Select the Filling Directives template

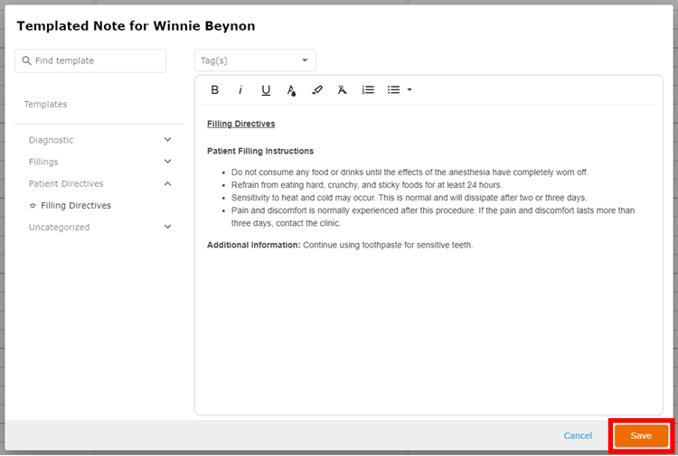[76, 206]
